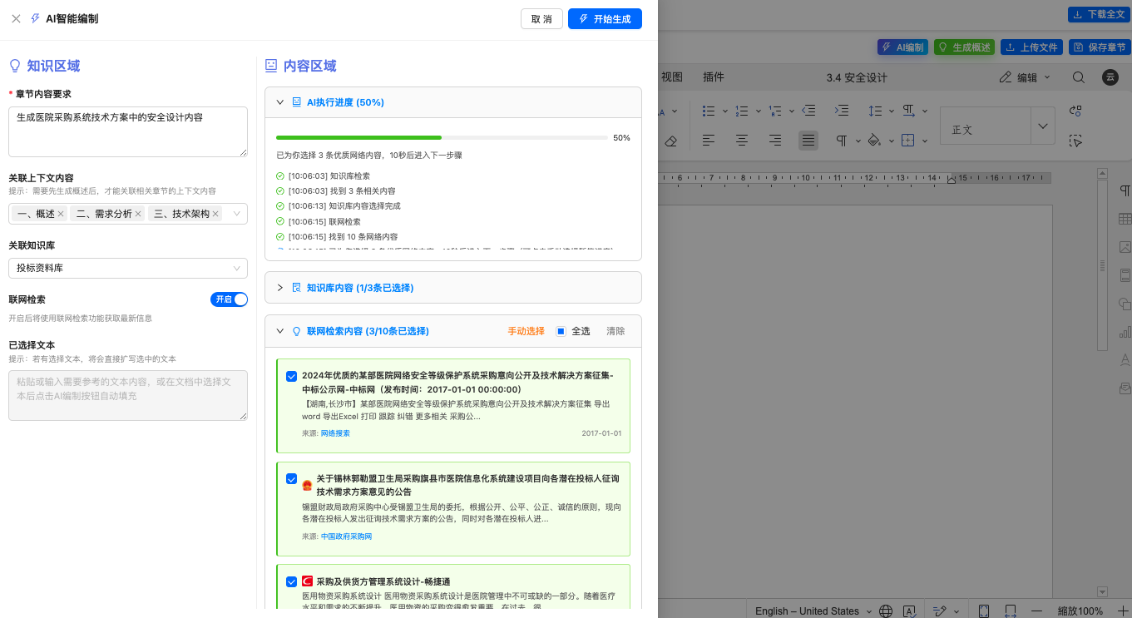Click the justify alignment icon

click(808, 140)
